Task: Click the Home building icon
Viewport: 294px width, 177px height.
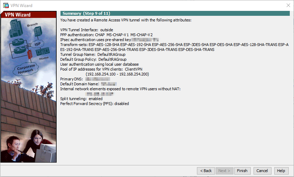Action: [43, 51]
